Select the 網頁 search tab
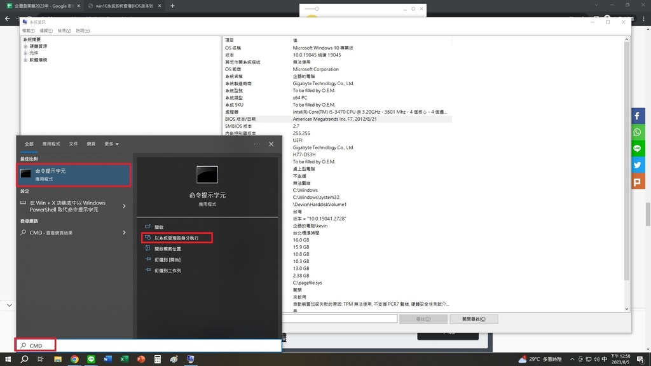Screen dimensions: 651x366 pyautogui.click(x=91, y=144)
